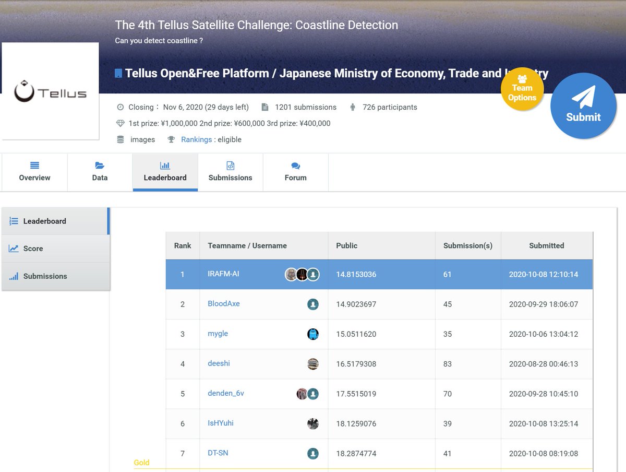
Task: Click the Forum chat bubbles icon
Action: (295, 166)
